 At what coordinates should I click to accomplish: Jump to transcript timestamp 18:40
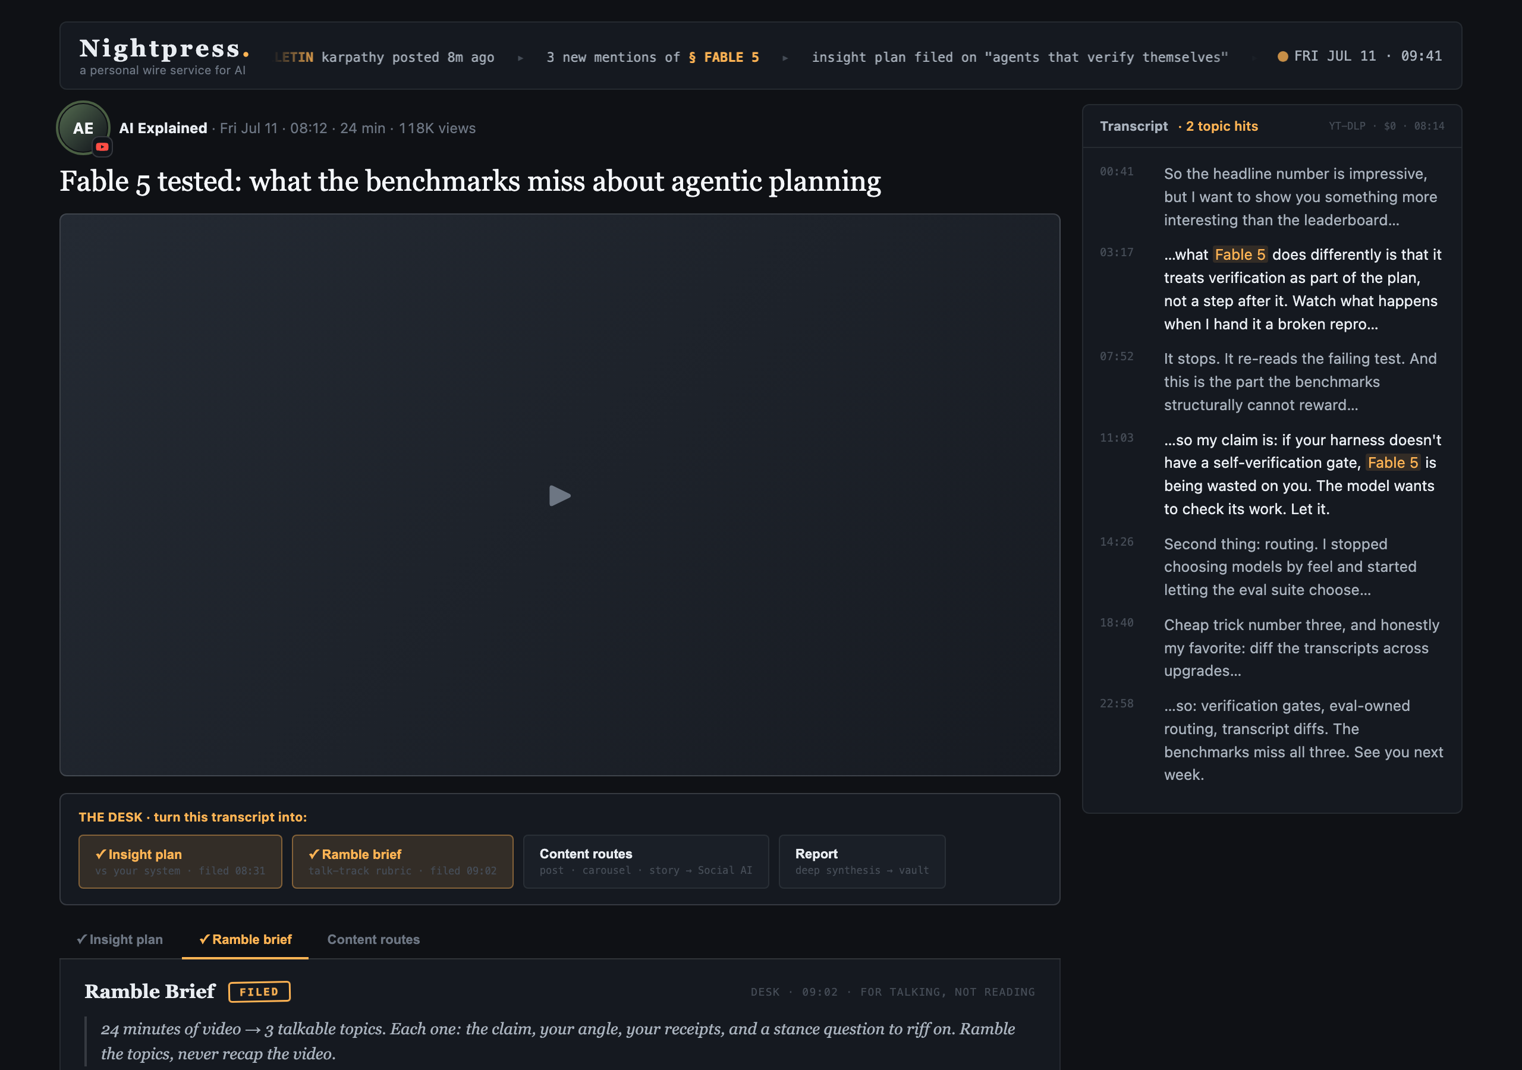click(1117, 623)
